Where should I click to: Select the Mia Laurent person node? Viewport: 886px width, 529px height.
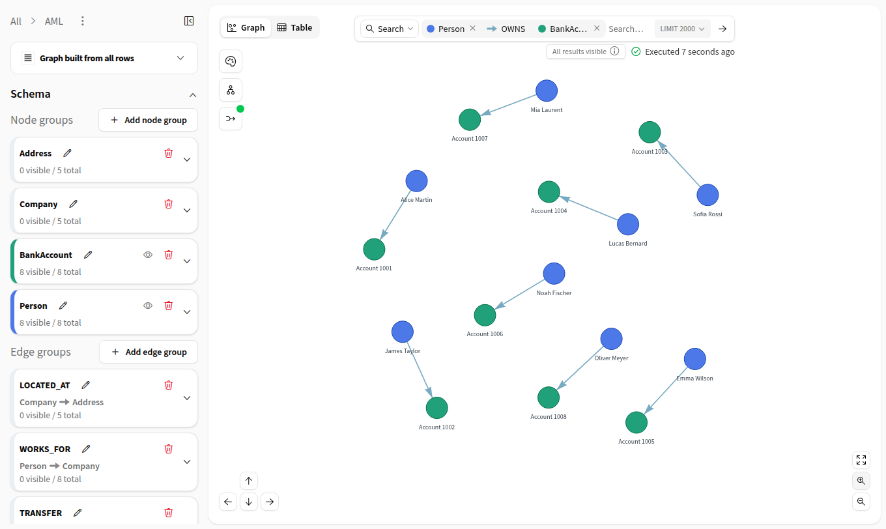(547, 91)
